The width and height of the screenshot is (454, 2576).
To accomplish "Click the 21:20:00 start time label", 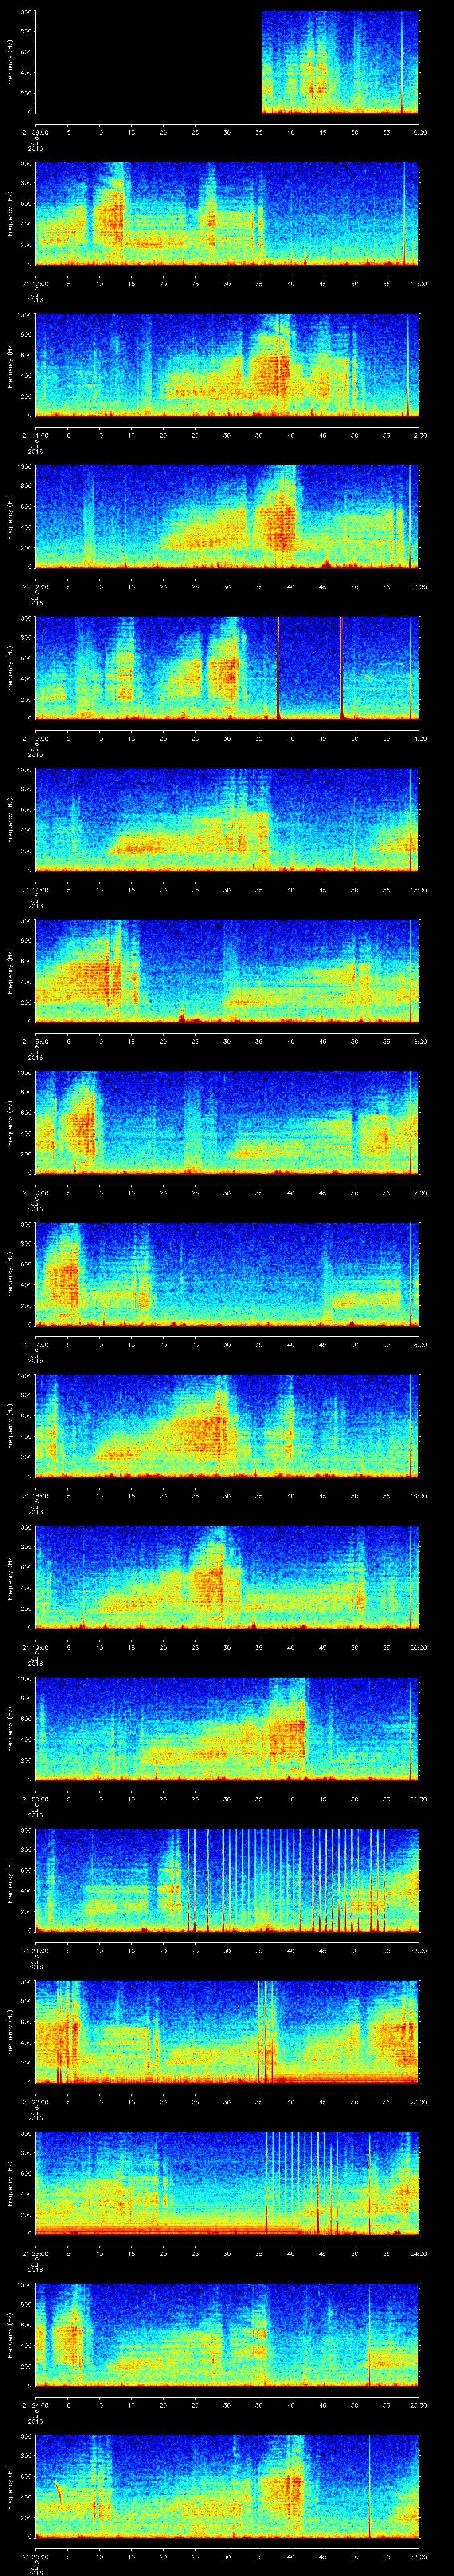I will 35,1799.
